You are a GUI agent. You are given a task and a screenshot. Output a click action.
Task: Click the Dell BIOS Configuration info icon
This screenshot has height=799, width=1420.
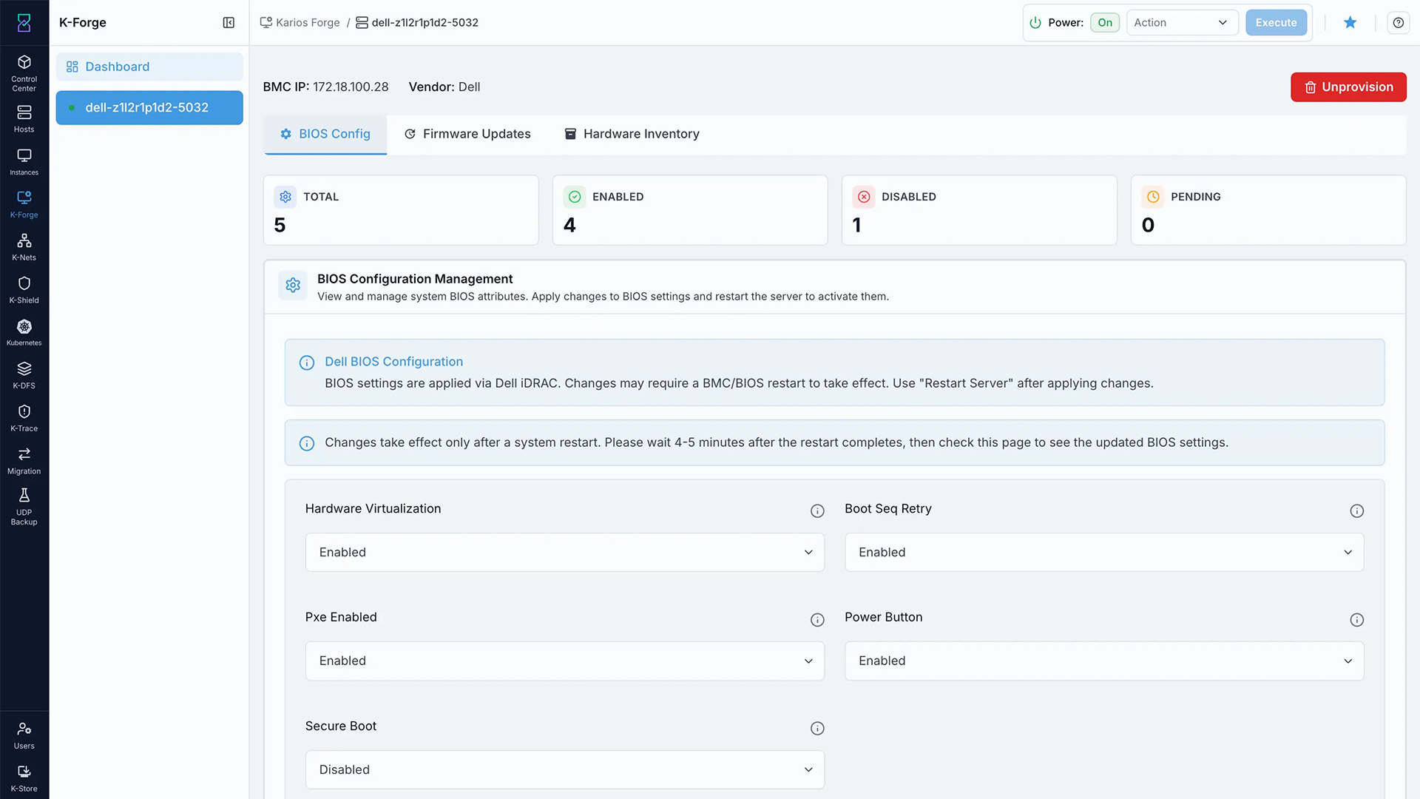[x=307, y=363]
